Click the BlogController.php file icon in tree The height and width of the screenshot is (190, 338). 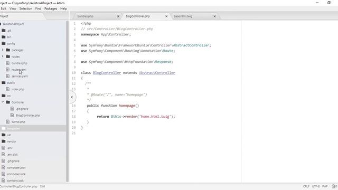(12, 115)
